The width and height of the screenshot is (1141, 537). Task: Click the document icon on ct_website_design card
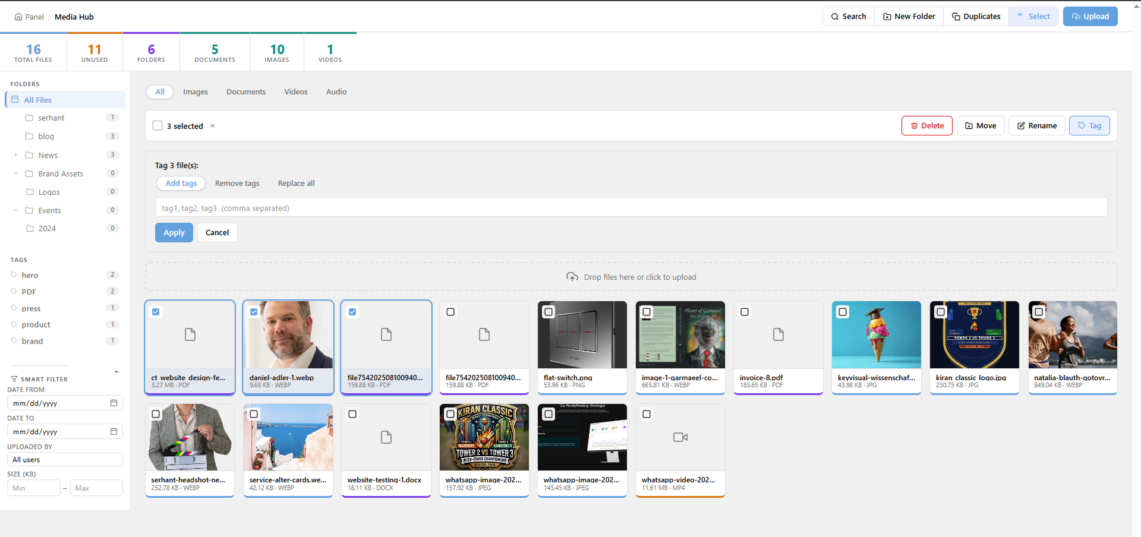point(190,334)
